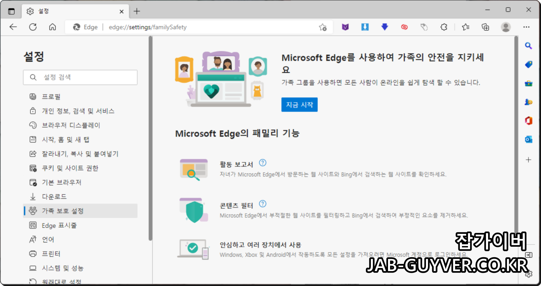Open the red circular extension icon
Image resolution: width=541 pixels, height=286 pixels.
[404, 27]
